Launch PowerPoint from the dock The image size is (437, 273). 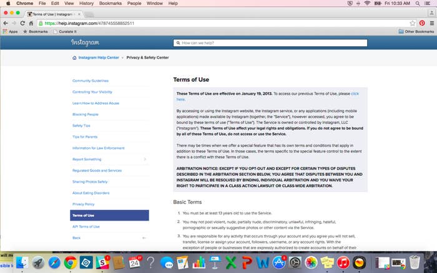point(247,262)
